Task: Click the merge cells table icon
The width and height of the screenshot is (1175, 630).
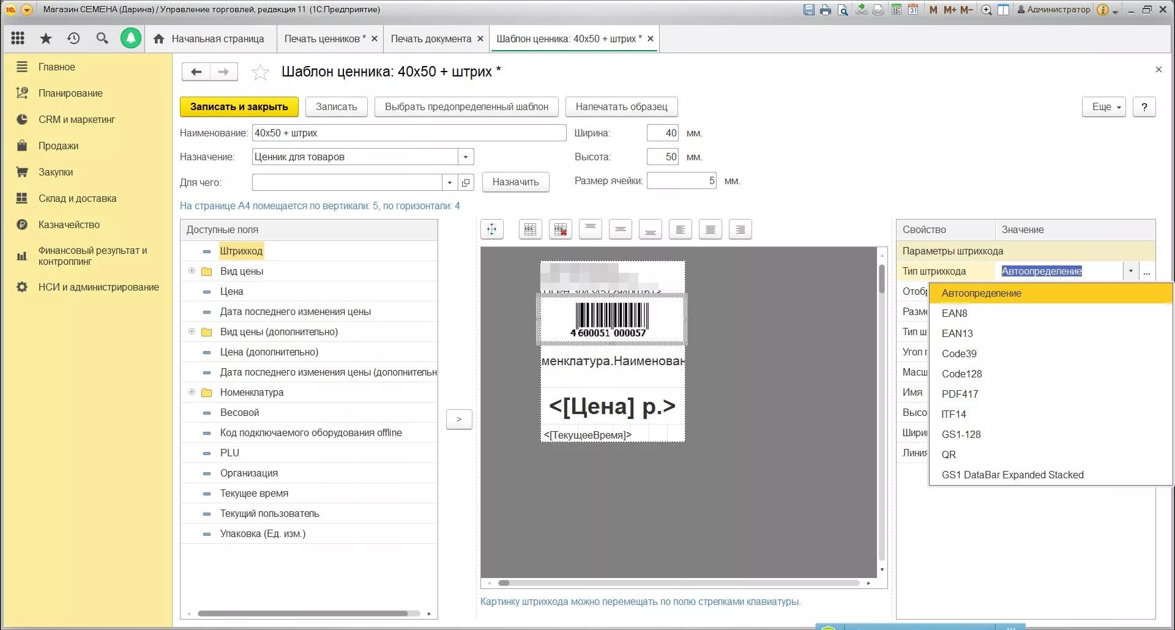Action: click(x=531, y=229)
